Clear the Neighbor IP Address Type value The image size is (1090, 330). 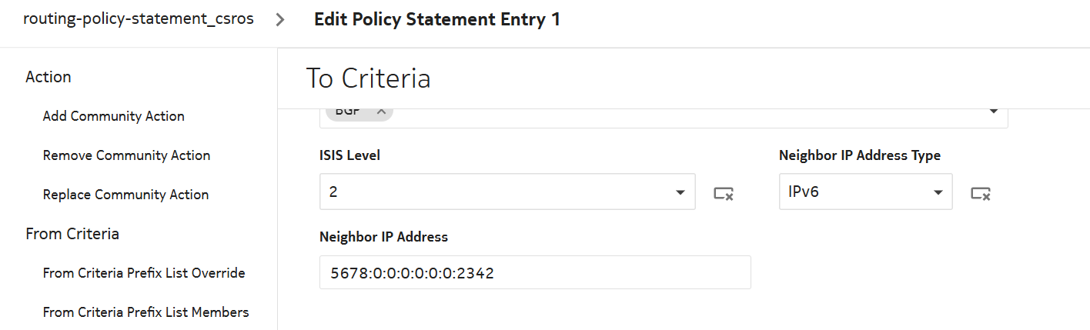point(980,193)
